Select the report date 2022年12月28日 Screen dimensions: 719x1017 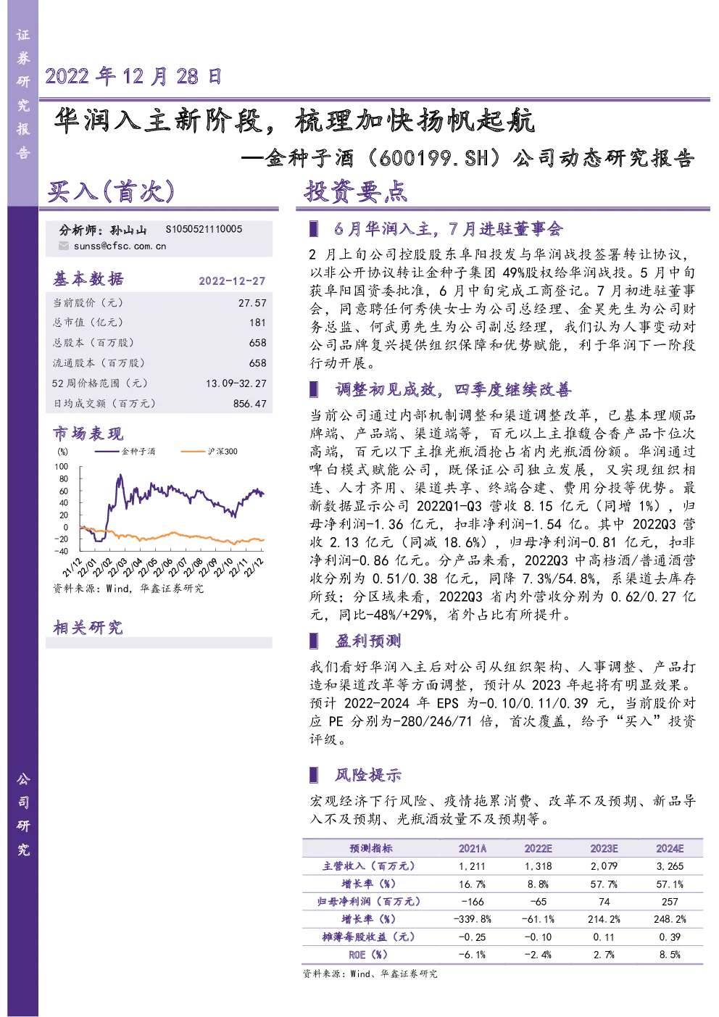point(133,76)
